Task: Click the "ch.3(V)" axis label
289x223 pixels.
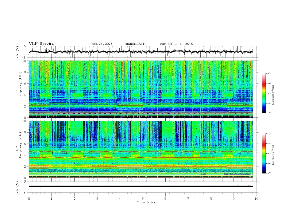Action: click(18, 187)
